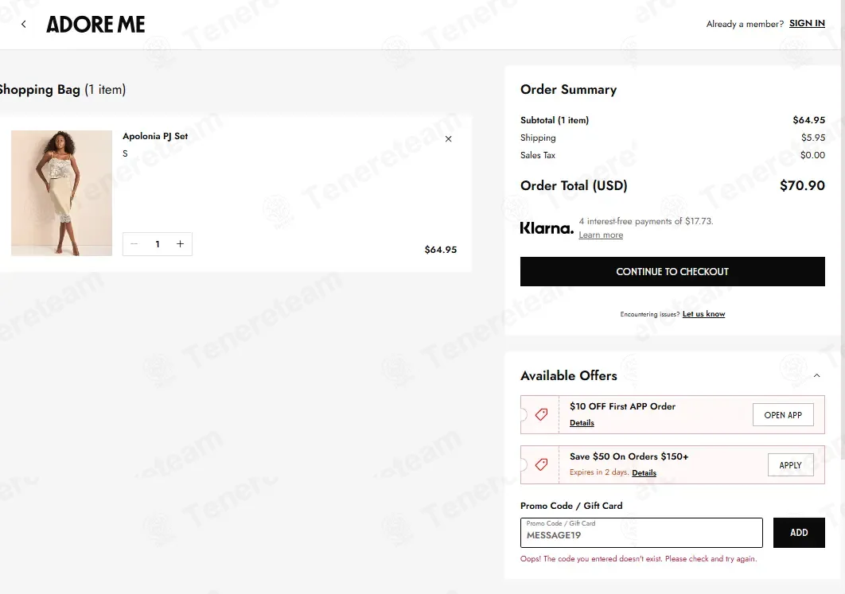Collapse the Available Offers section

point(816,375)
